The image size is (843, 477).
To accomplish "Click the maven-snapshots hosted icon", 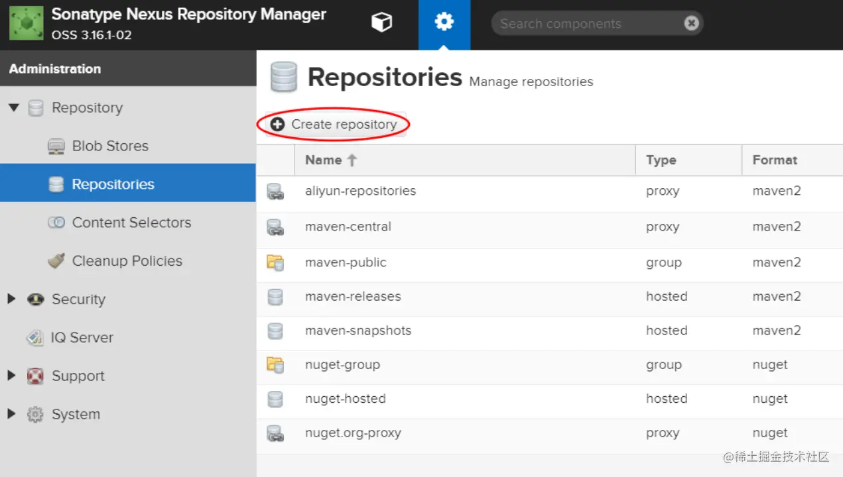I will (275, 331).
